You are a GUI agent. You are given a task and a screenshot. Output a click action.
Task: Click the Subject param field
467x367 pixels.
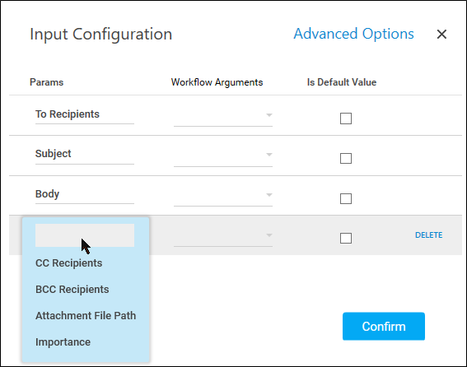85,155
